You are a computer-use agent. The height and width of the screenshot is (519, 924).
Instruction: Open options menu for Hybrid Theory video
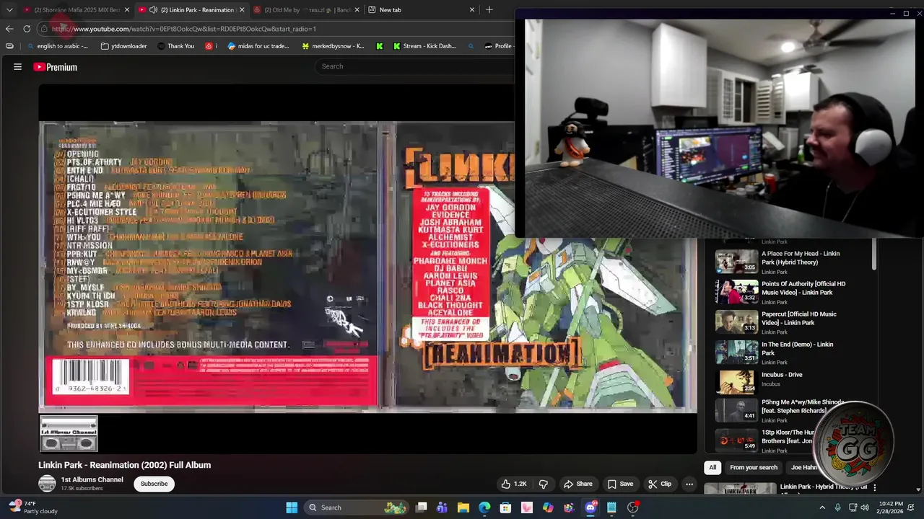click(874, 488)
